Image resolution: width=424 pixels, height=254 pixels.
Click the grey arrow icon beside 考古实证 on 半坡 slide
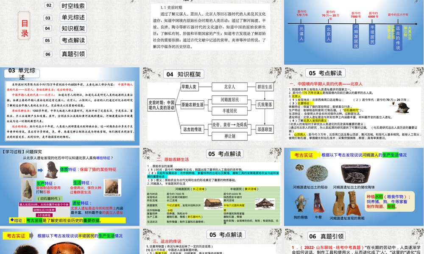pos(31,236)
